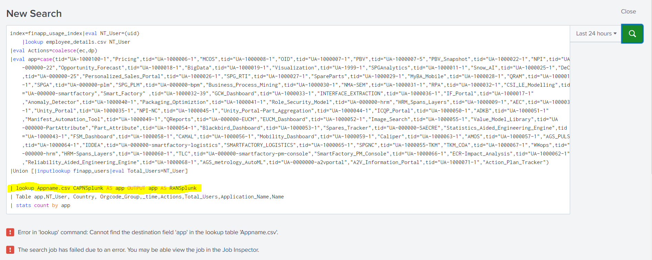Click the 'inputlookup' keyword in the Union line
Image resolution: width=652 pixels, height=260 pixels.
click(x=54, y=171)
